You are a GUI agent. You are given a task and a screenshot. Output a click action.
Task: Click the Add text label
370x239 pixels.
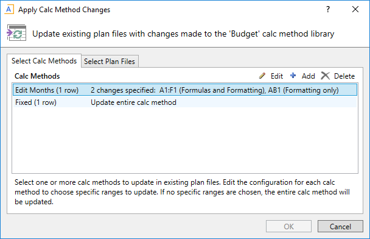(308, 76)
